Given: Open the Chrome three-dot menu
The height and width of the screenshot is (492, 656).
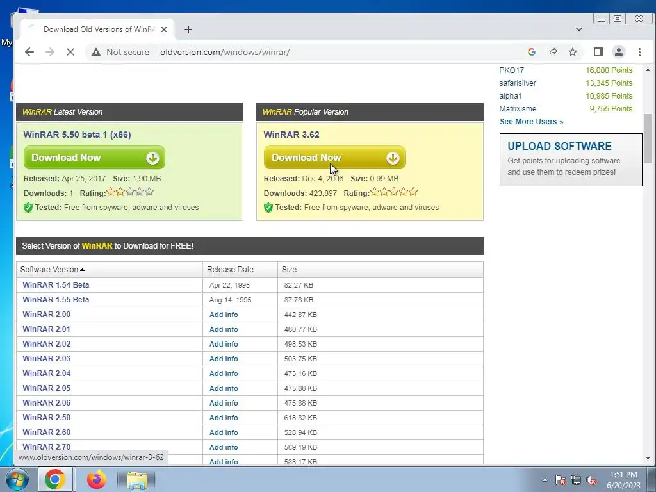Looking at the screenshot, I should pyautogui.click(x=639, y=52).
